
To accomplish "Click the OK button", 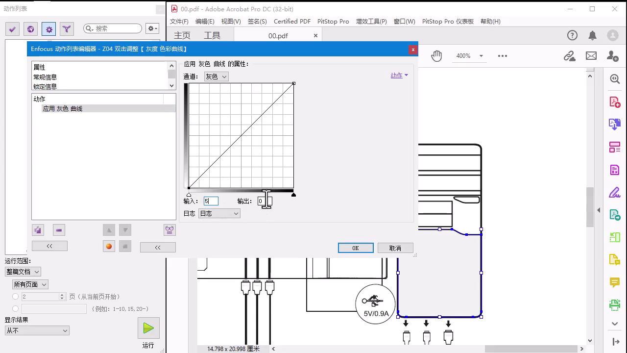I will tap(356, 248).
